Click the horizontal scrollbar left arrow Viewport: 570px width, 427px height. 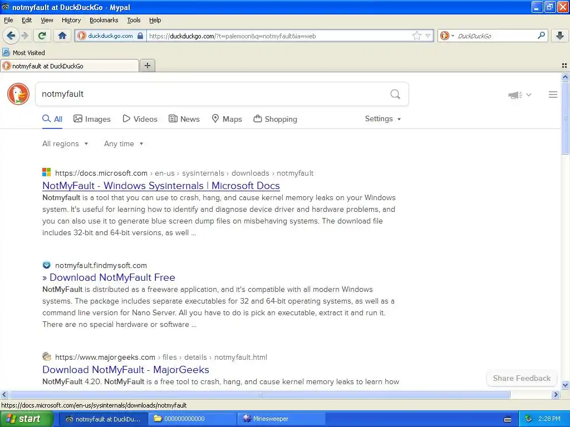[4, 394]
